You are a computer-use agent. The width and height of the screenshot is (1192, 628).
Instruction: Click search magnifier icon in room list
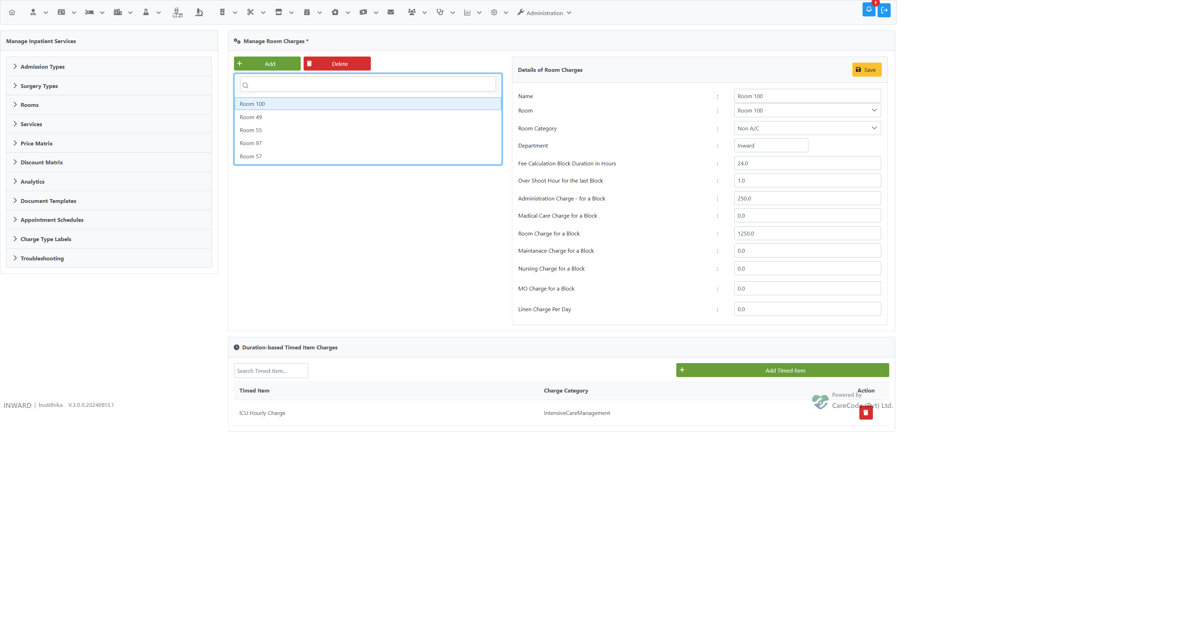[x=246, y=85]
